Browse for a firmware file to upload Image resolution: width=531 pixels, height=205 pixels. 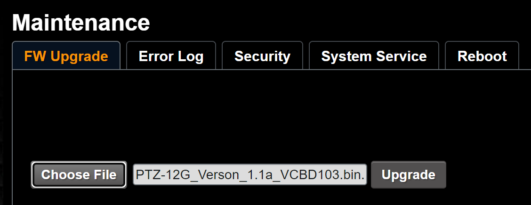pos(79,175)
